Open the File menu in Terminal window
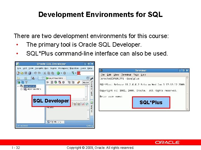 pos(102,75)
